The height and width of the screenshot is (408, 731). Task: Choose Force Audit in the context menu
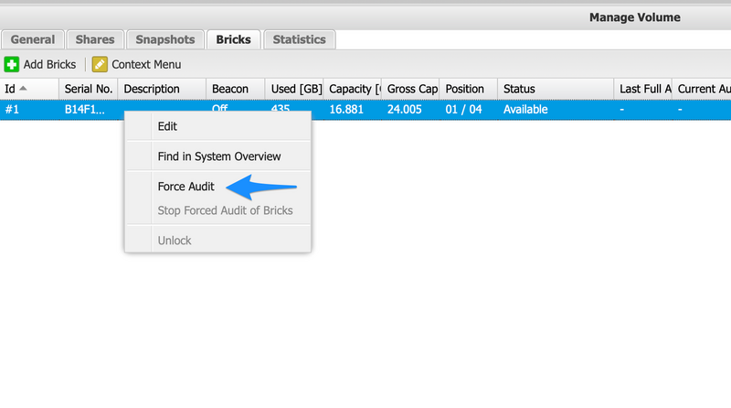pos(186,187)
